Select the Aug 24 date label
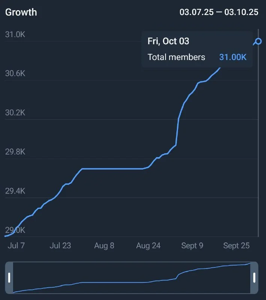 click(x=148, y=246)
